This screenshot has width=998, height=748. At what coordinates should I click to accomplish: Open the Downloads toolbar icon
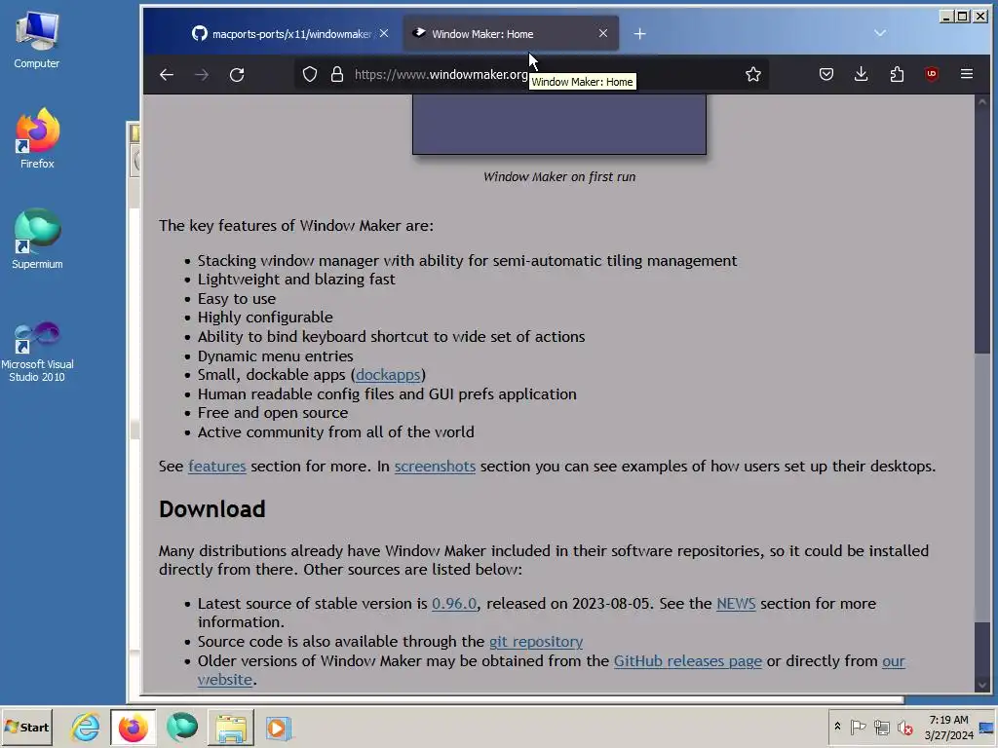tap(862, 74)
